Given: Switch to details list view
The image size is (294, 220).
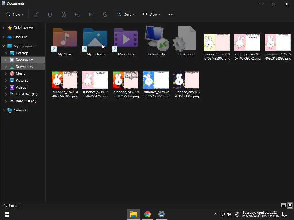Looking at the screenshot, I should pyautogui.click(x=283, y=205).
